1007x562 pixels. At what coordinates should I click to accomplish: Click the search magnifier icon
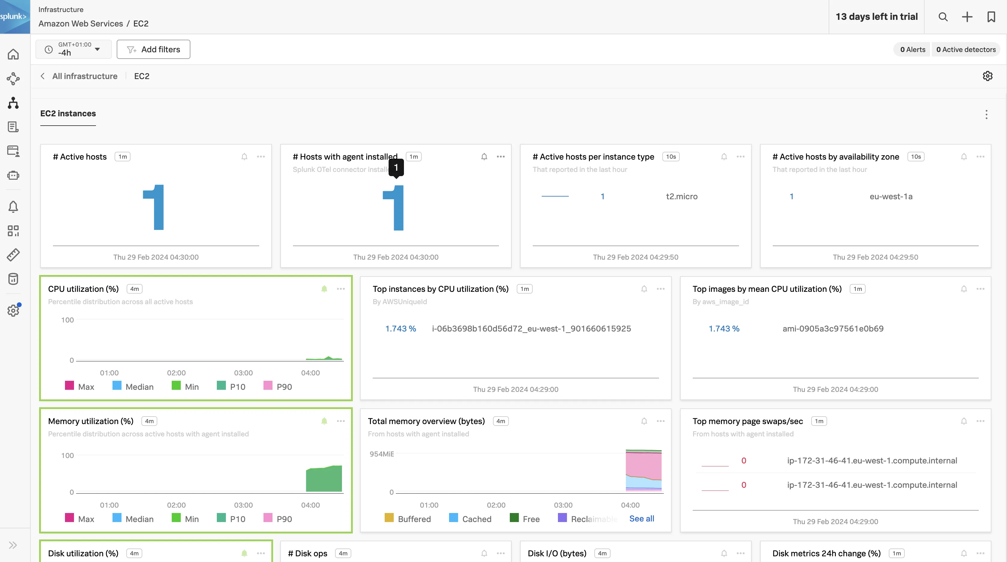943,17
